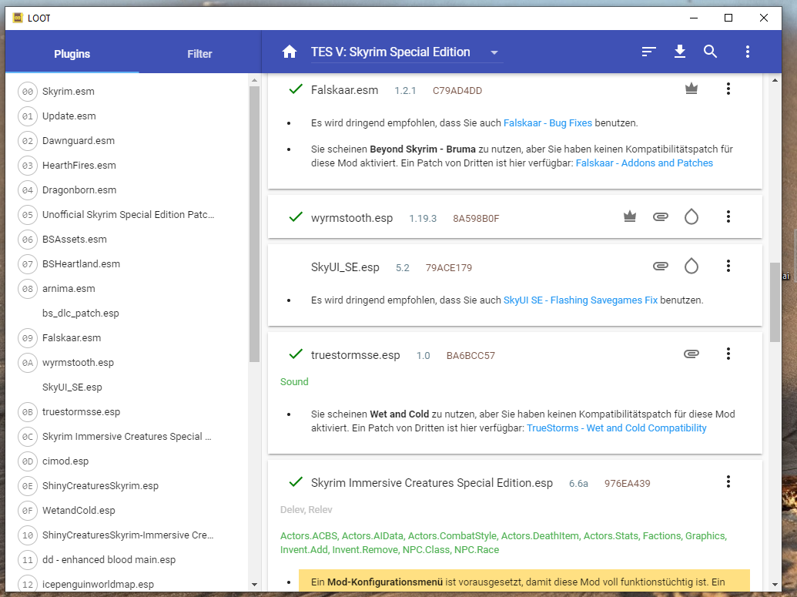
Task: Select WetandCold.esp in the sidebar
Action: pos(79,511)
